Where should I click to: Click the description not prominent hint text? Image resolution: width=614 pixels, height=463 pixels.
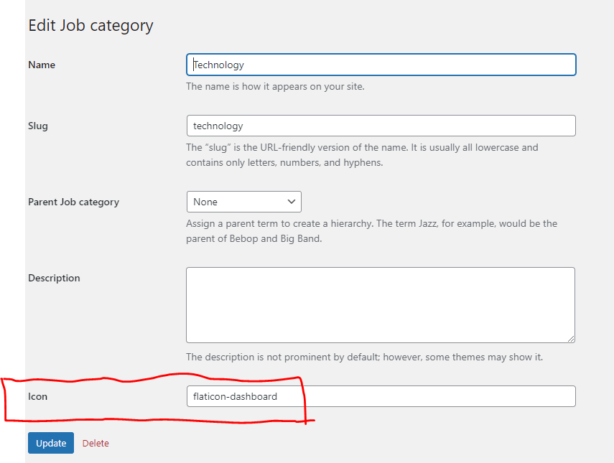(x=365, y=357)
